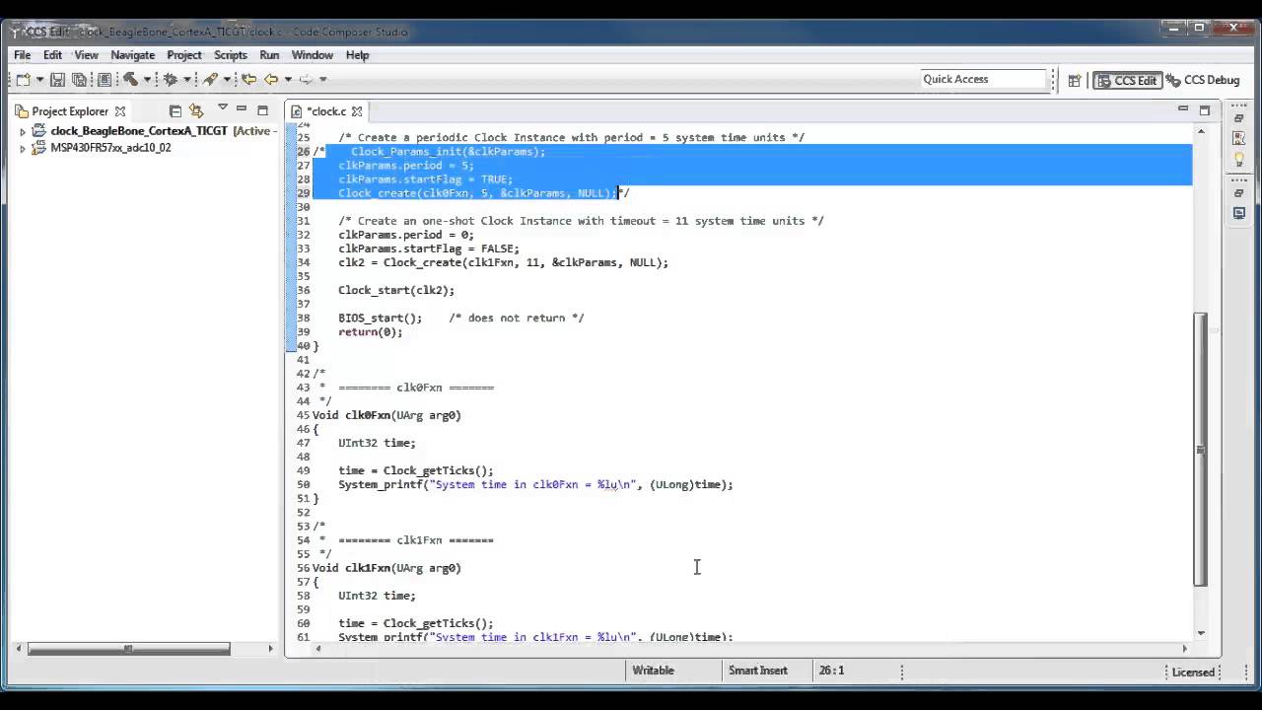Click the editor scroll-up arrow
Viewport: 1262px width, 710px height.
click(1200, 129)
